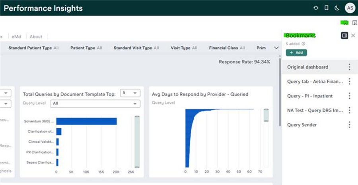Open options for Original dashboard bookmark
358x185 pixels.
pos(349,67)
